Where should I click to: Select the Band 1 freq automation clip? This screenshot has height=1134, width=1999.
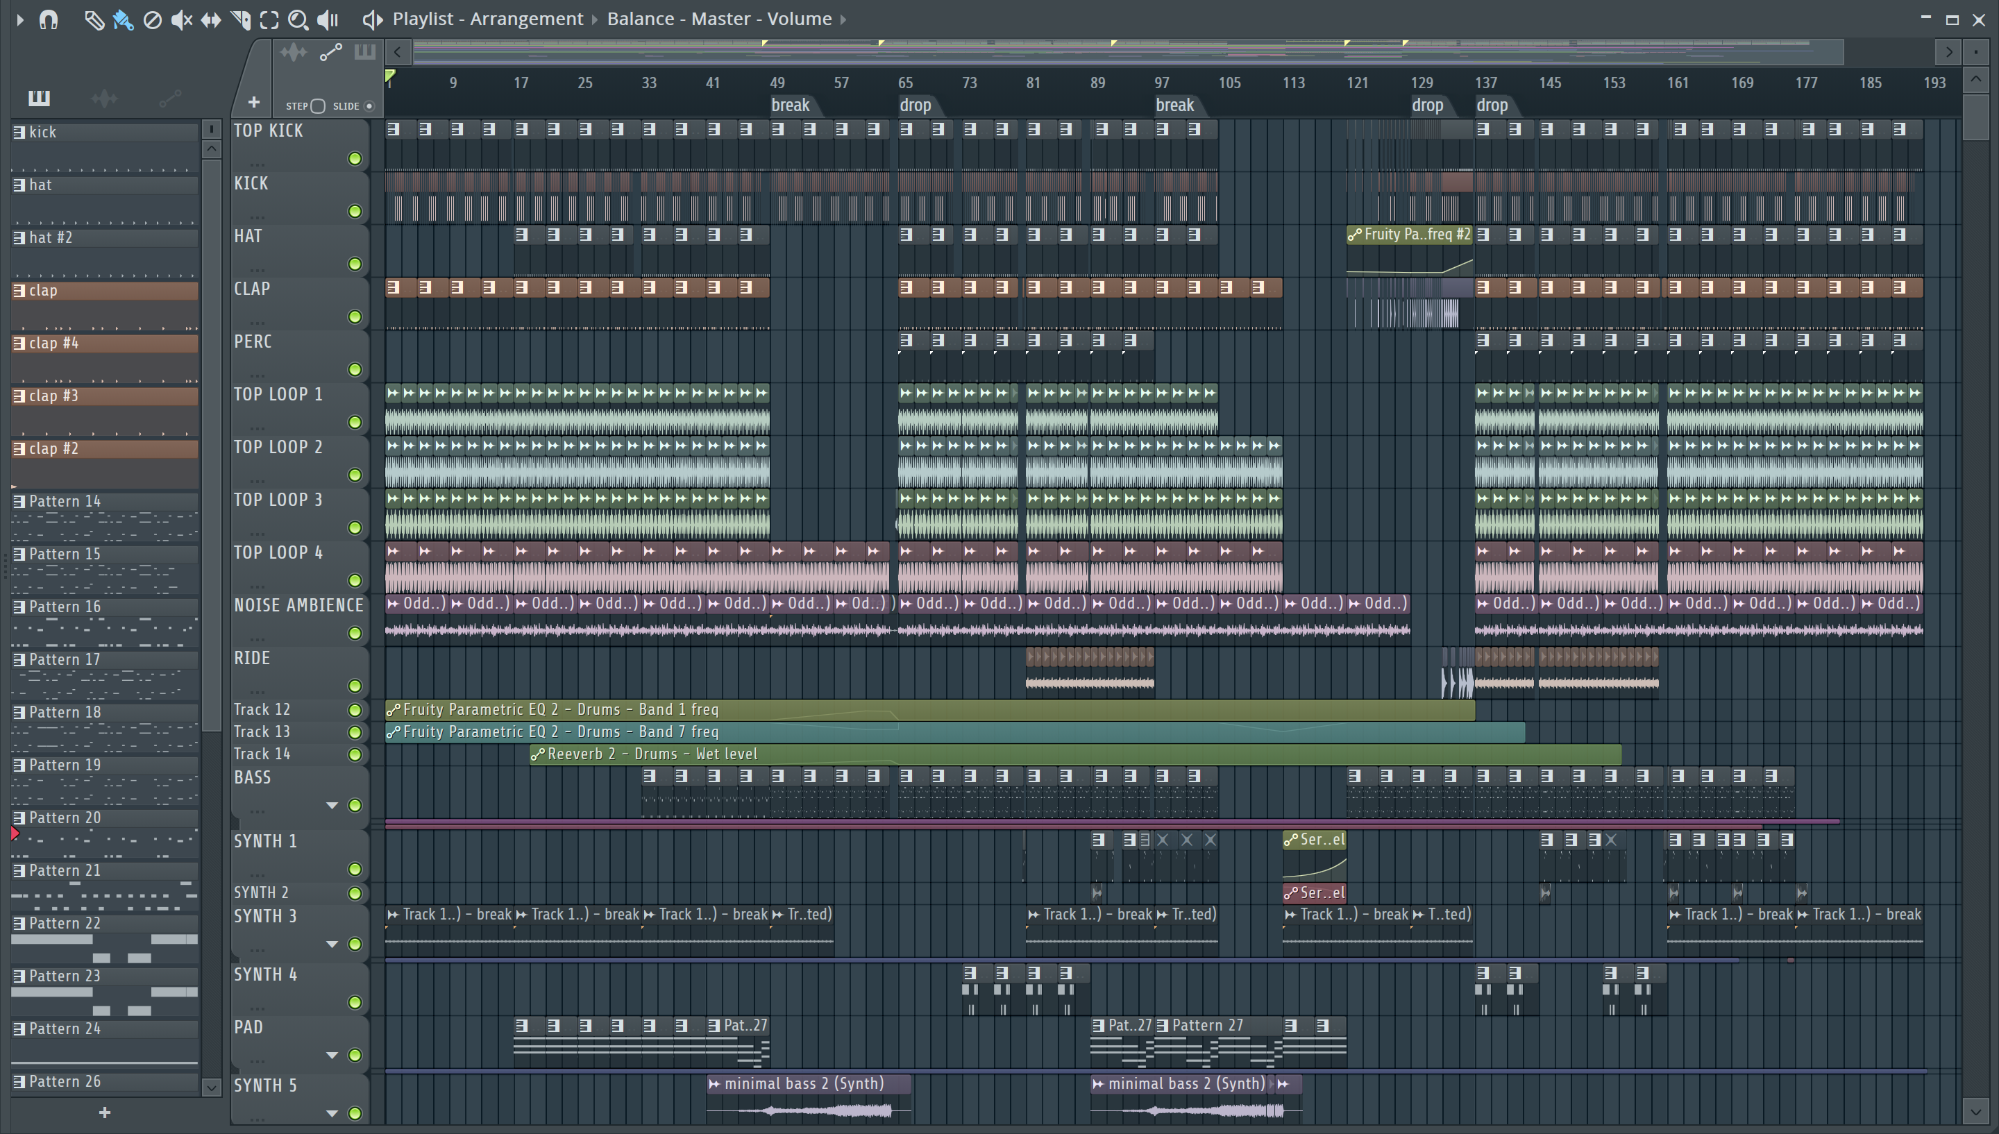(930, 710)
